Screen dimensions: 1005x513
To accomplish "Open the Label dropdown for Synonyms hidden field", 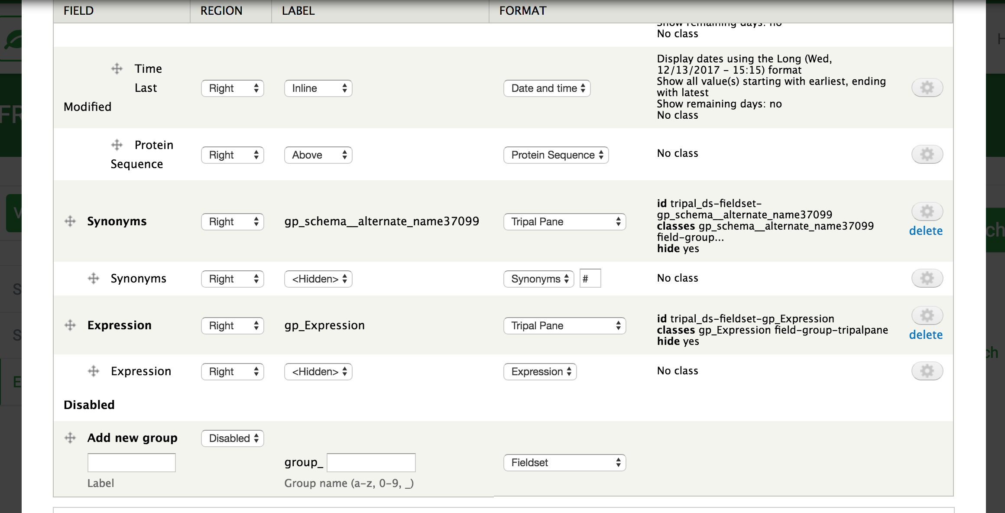I will point(317,279).
